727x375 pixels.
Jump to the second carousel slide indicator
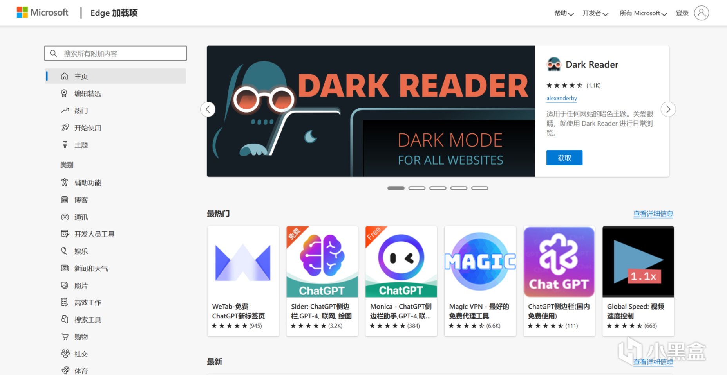point(417,188)
